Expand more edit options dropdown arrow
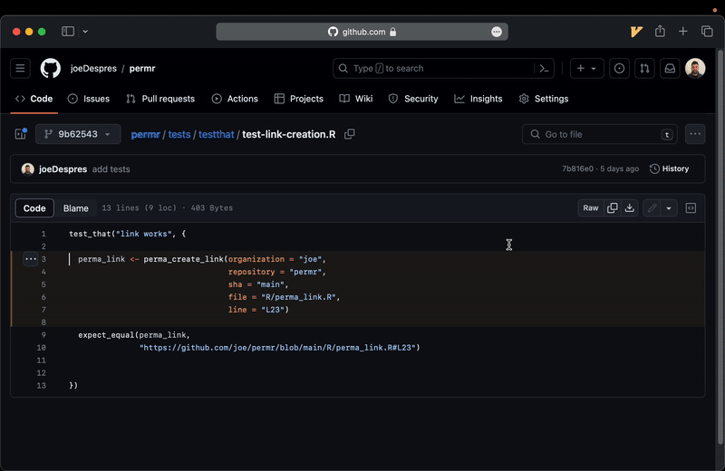This screenshot has height=471, width=725. point(669,208)
